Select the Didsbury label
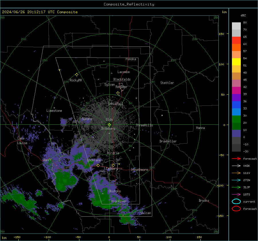Viewport: 258px width, 241px height. [108, 128]
